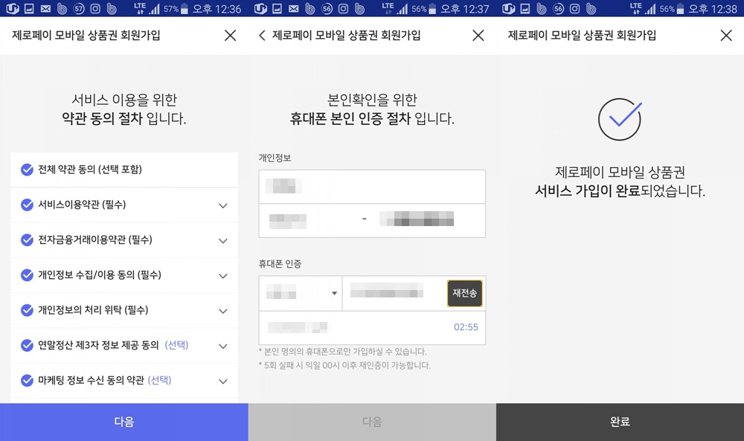Close the terms agreement screen with X
The image size is (744, 441).
(x=230, y=35)
